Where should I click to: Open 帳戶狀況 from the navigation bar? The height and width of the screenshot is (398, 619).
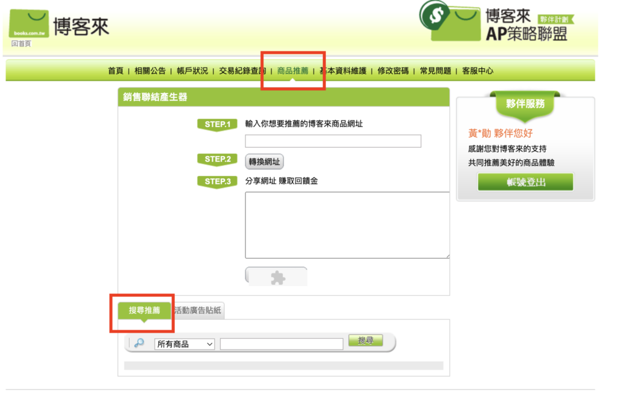192,71
